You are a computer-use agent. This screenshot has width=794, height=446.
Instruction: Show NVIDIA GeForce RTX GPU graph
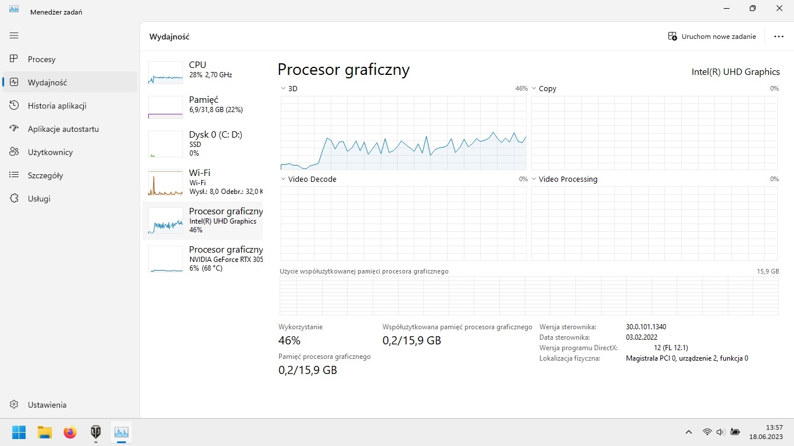[x=202, y=259]
